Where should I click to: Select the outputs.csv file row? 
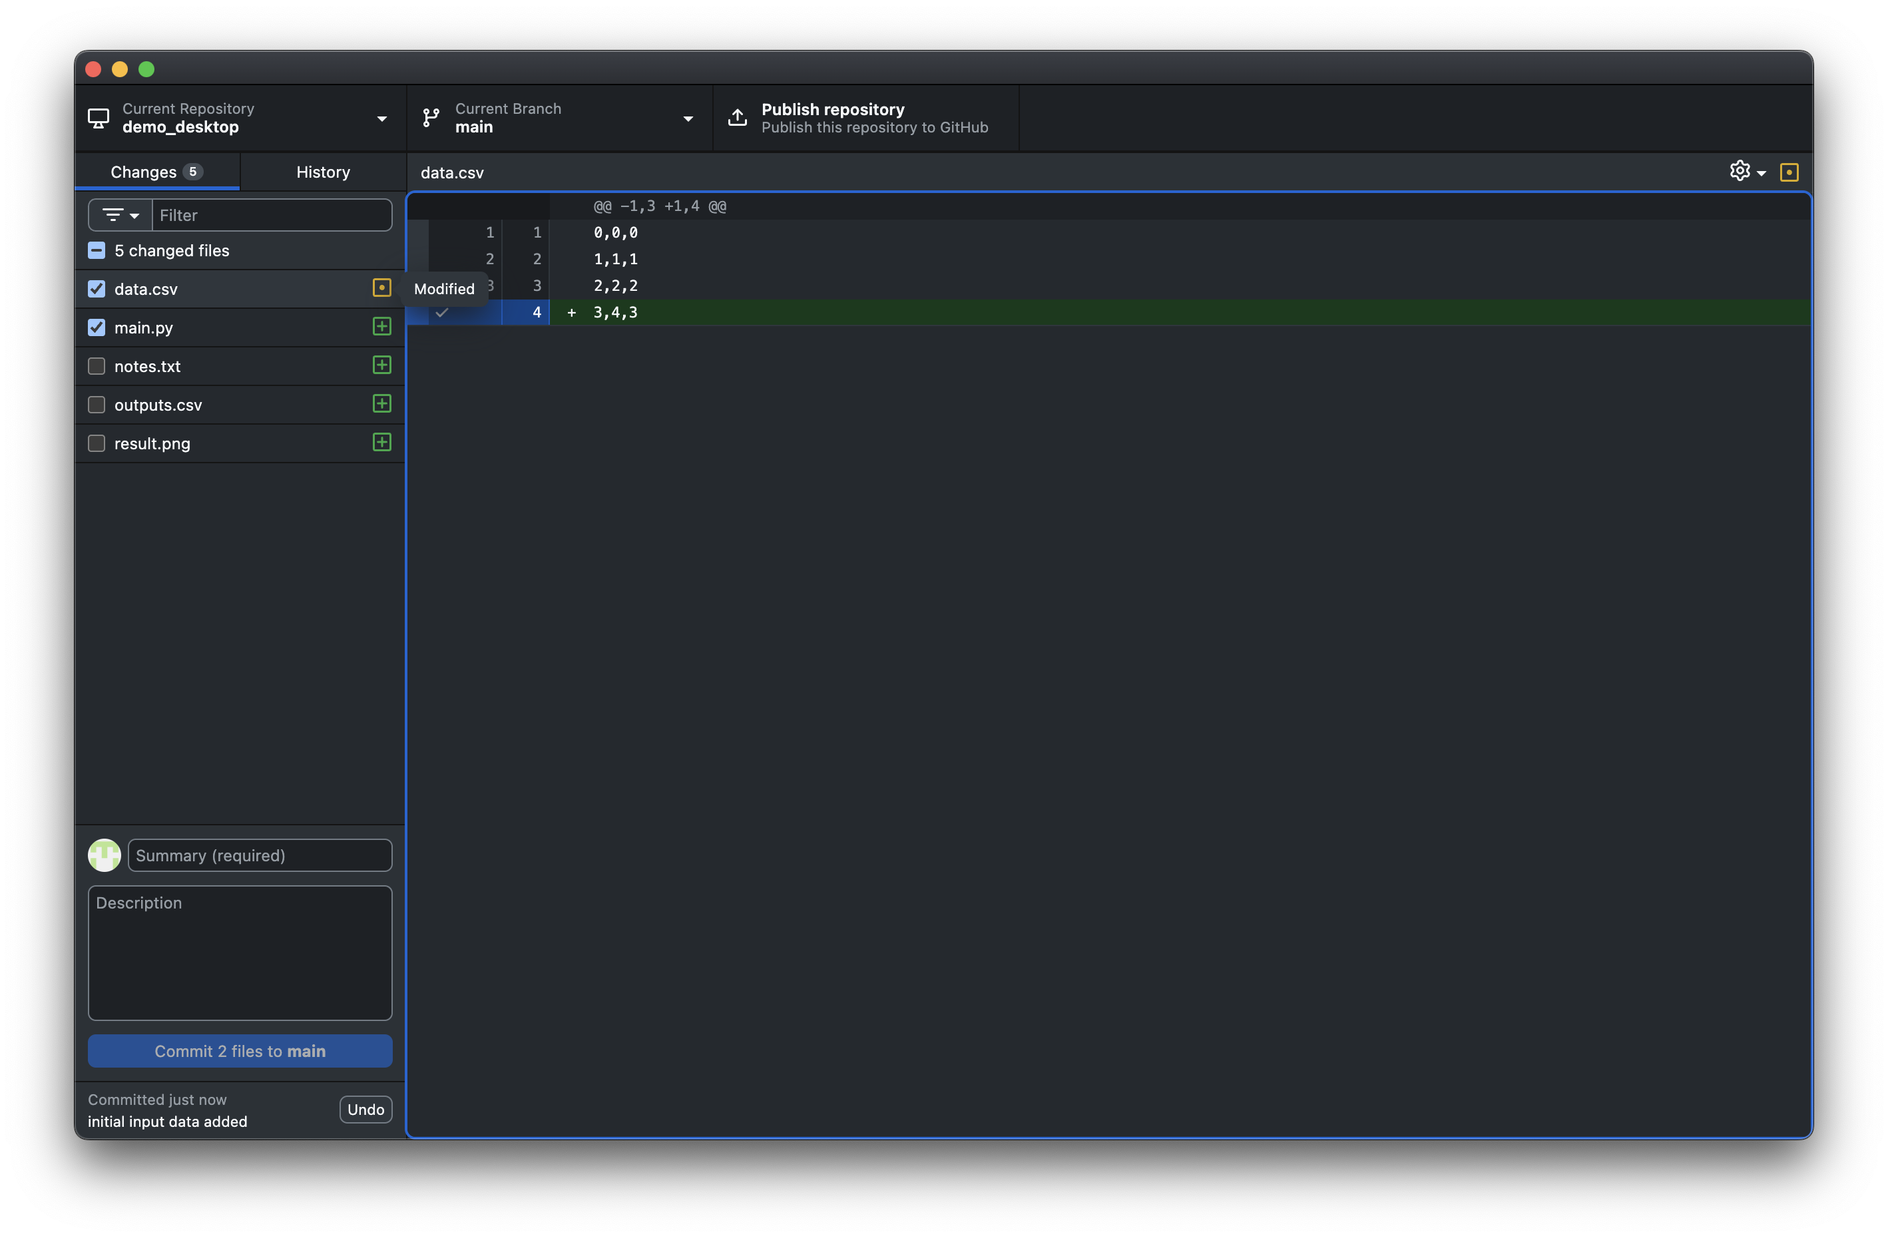click(x=240, y=405)
